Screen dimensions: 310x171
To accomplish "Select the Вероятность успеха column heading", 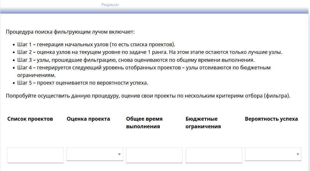I will (271, 119).
